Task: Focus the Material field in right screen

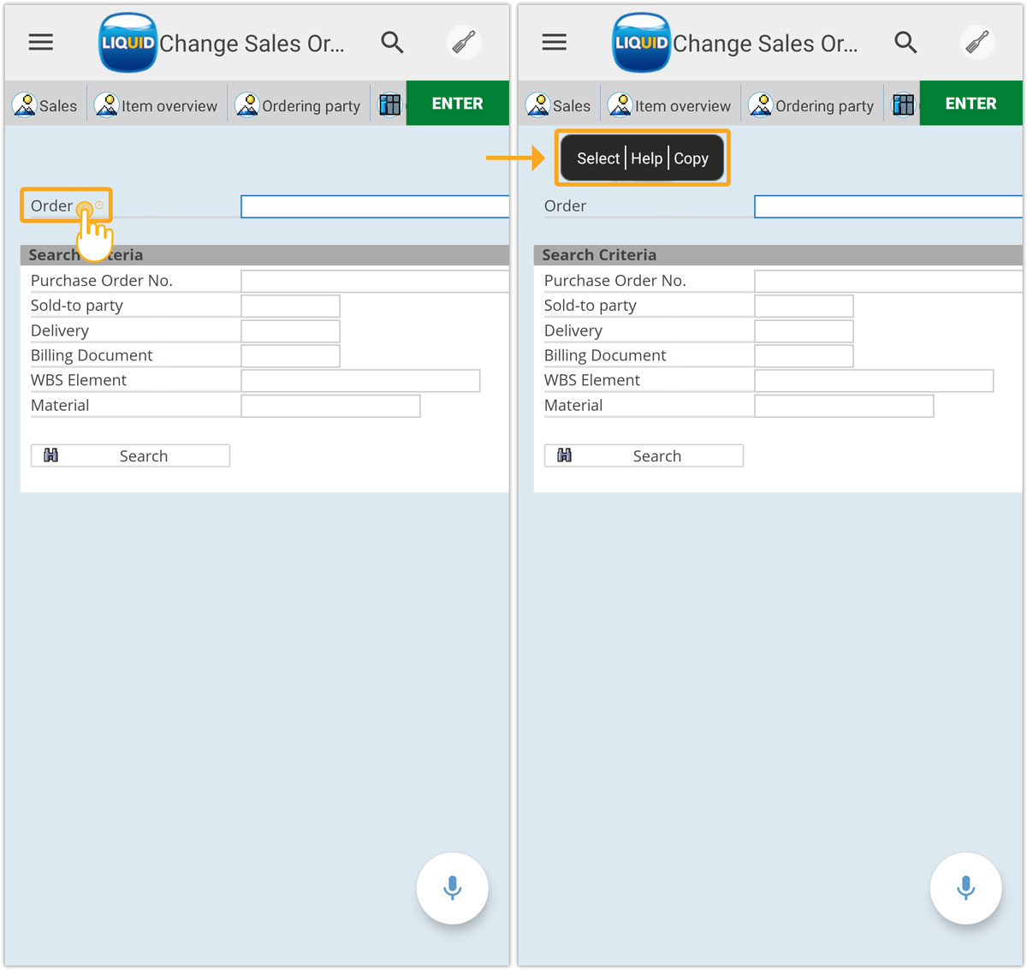Action: tap(844, 406)
